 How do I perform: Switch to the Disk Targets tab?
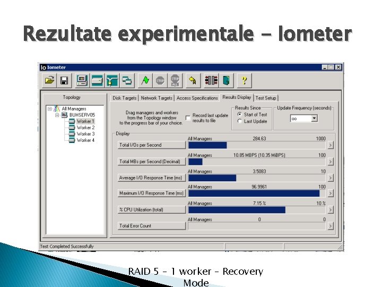click(125, 98)
